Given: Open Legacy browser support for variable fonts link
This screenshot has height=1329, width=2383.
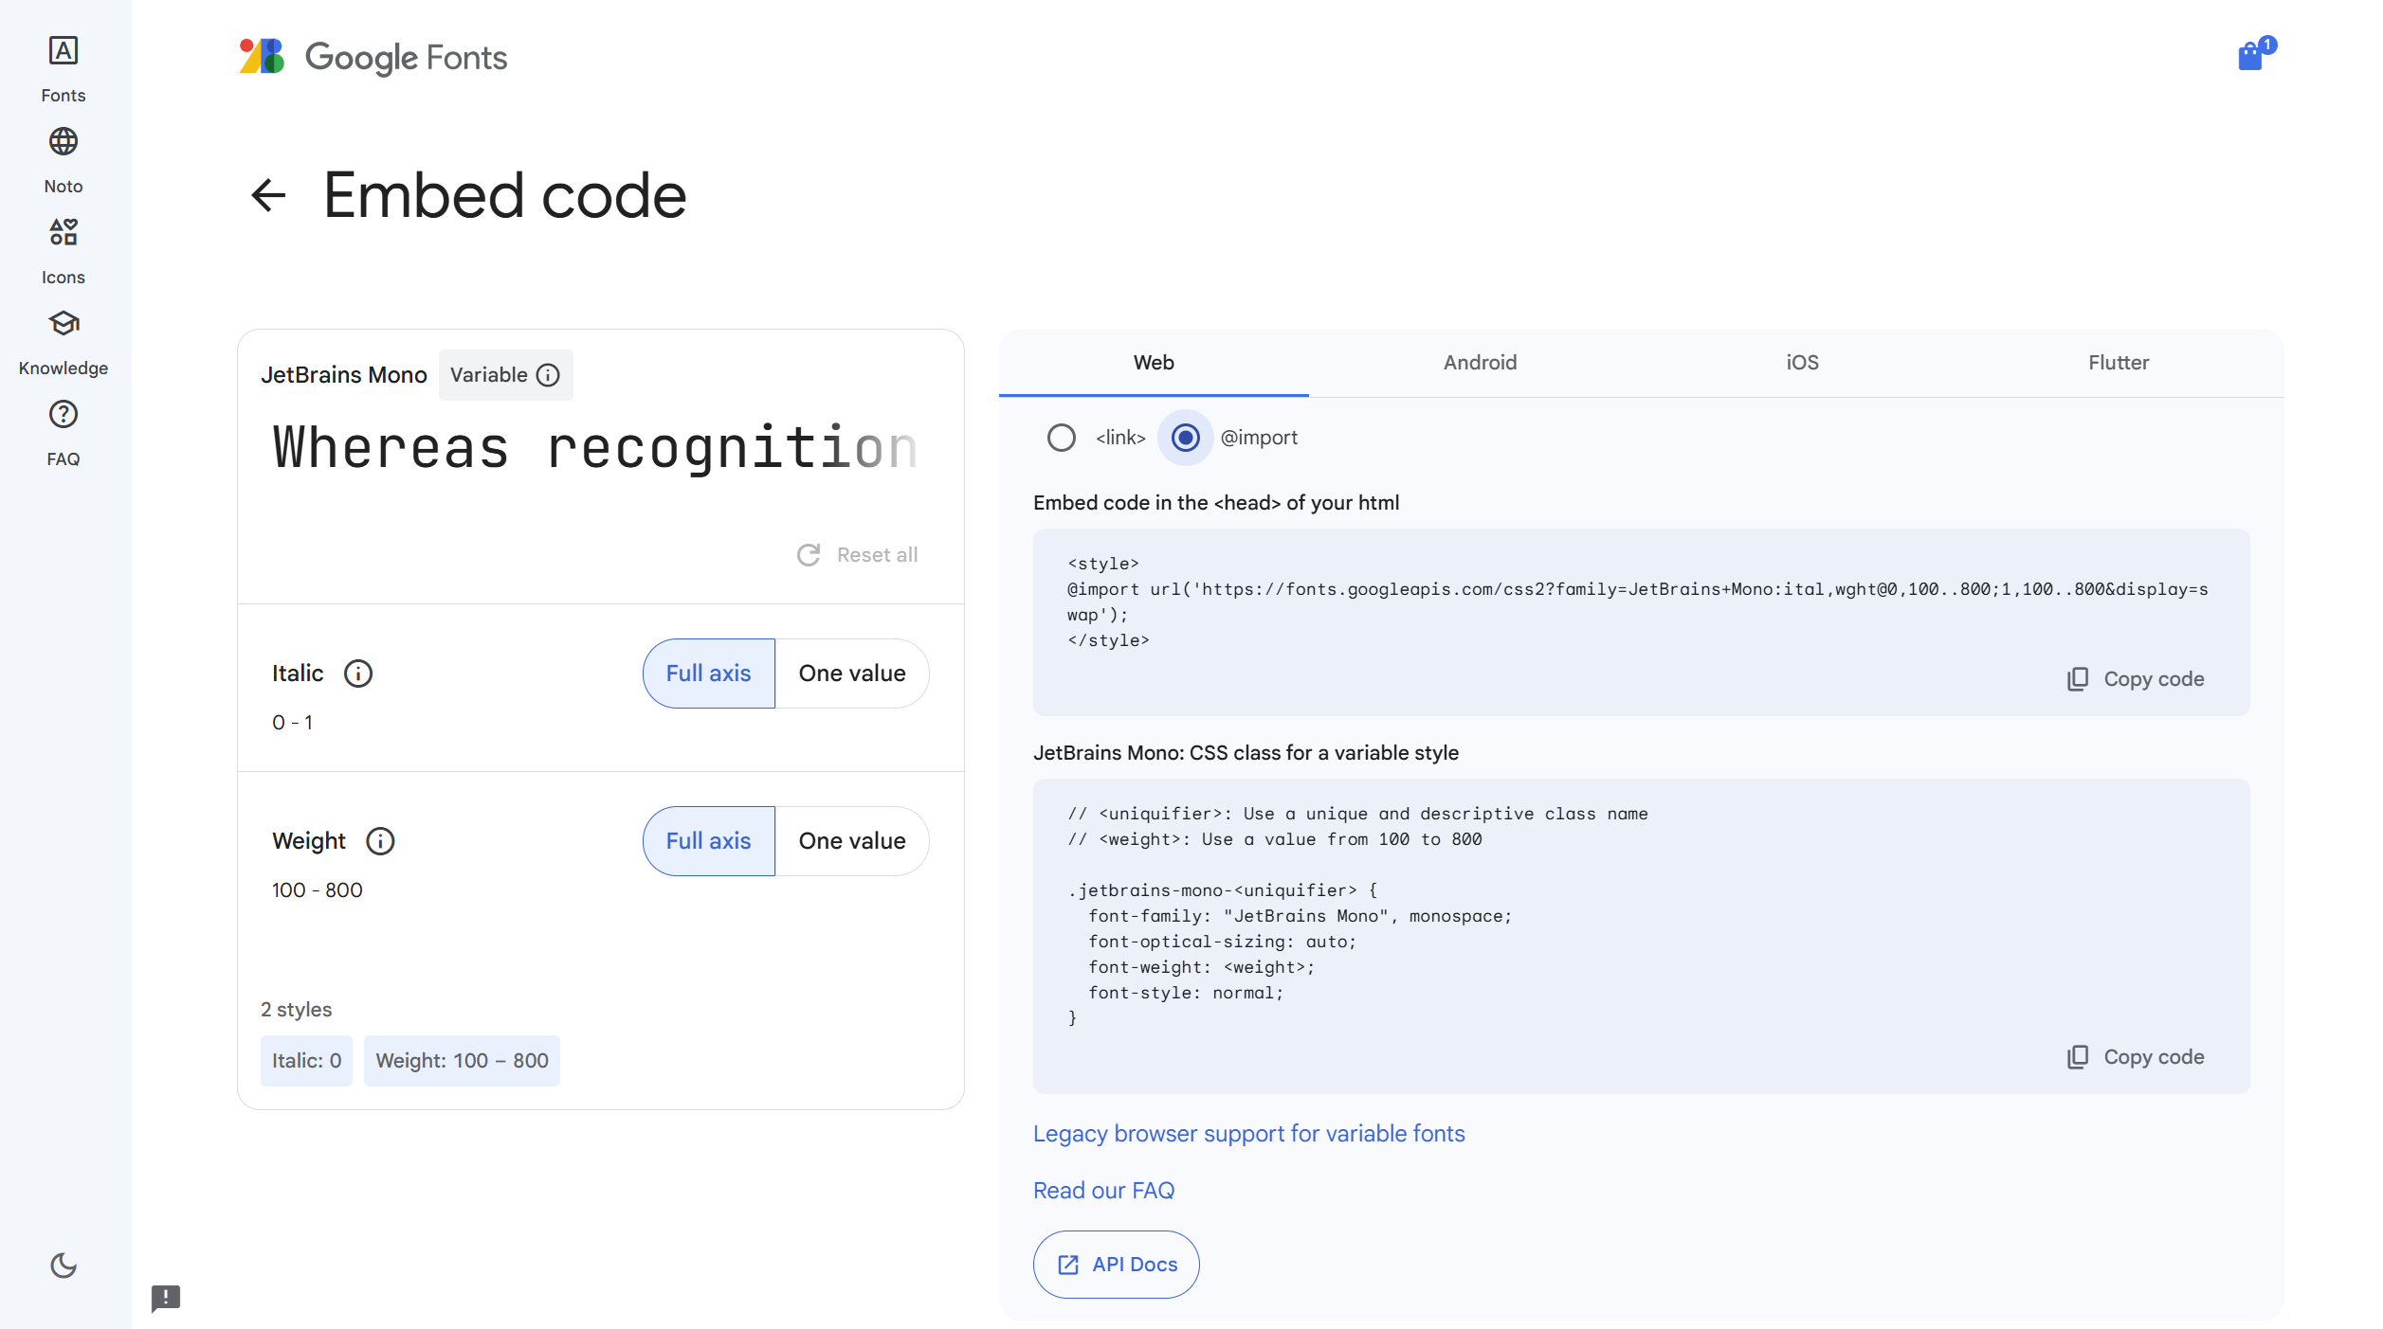Looking at the screenshot, I should click(x=1248, y=1134).
